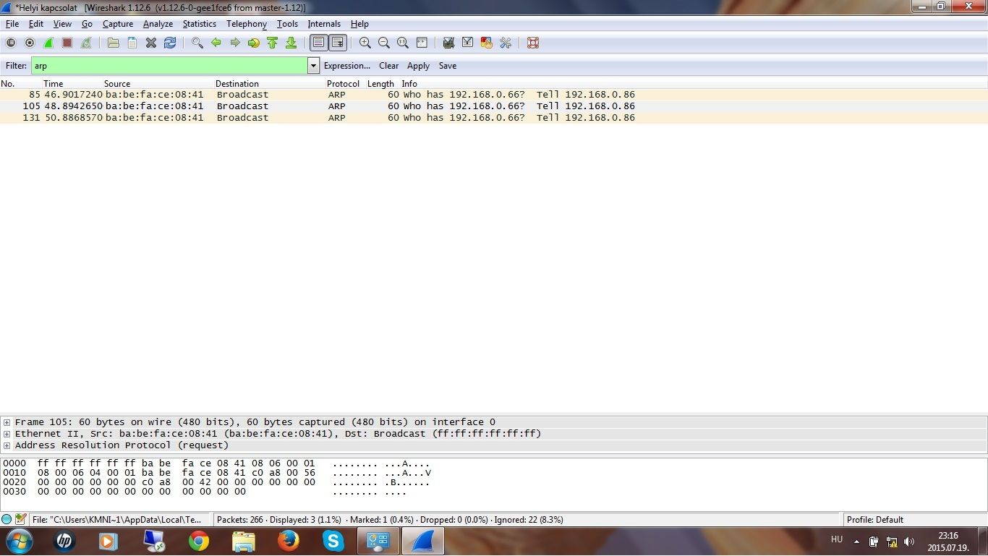Image resolution: width=988 pixels, height=556 pixels.
Task: Open help lifebuoy icon
Action: click(533, 43)
